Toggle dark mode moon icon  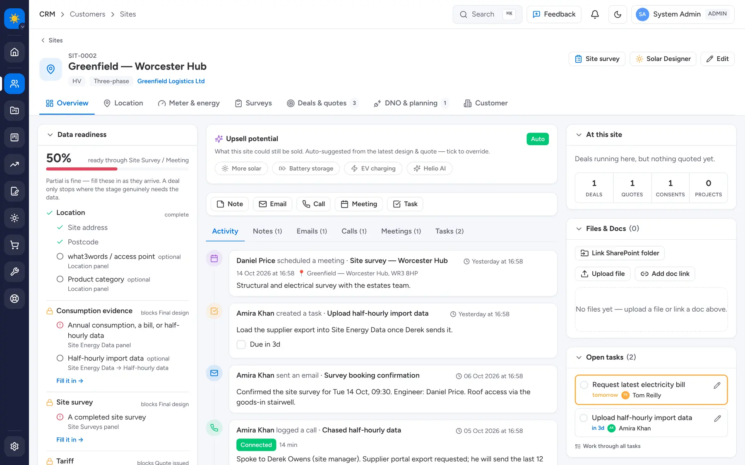(x=618, y=14)
